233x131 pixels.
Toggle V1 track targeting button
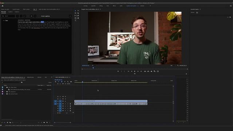60,101
